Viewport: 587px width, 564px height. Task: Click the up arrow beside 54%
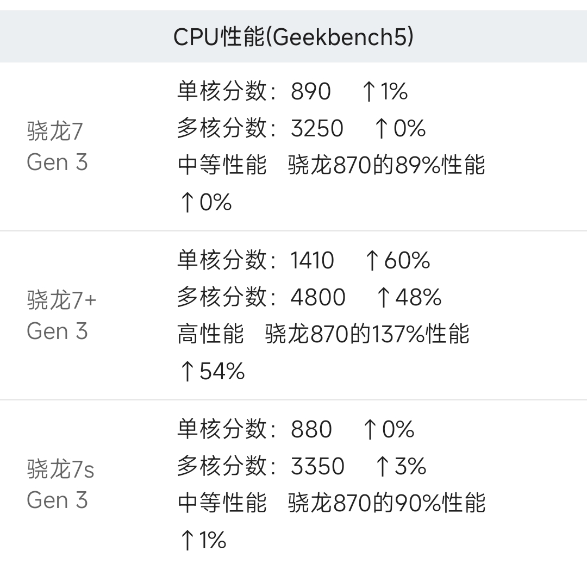[186, 371]
